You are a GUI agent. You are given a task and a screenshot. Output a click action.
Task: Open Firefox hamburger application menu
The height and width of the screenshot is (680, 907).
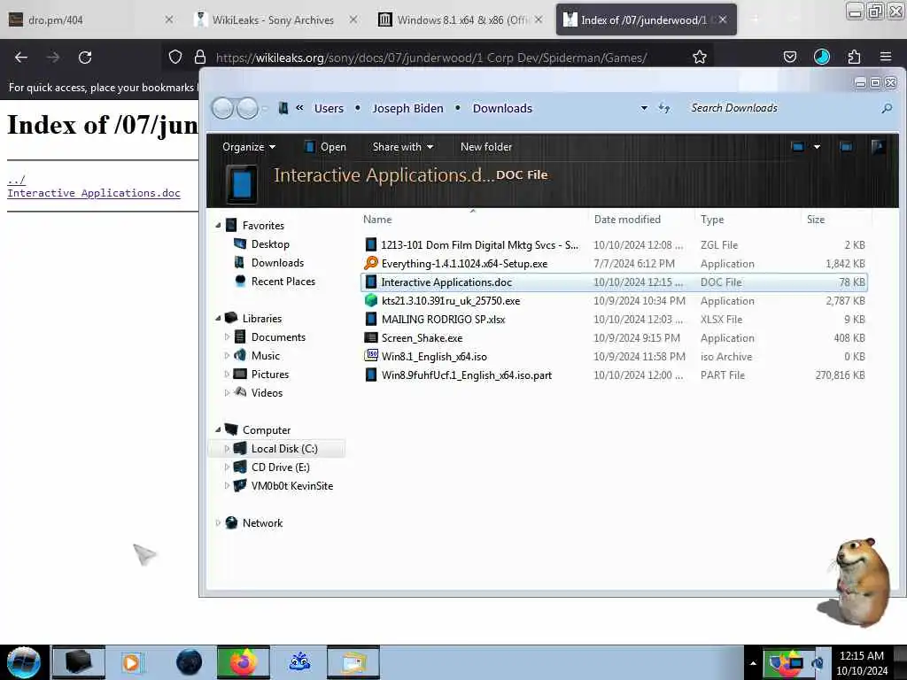[x=885, y=57]
